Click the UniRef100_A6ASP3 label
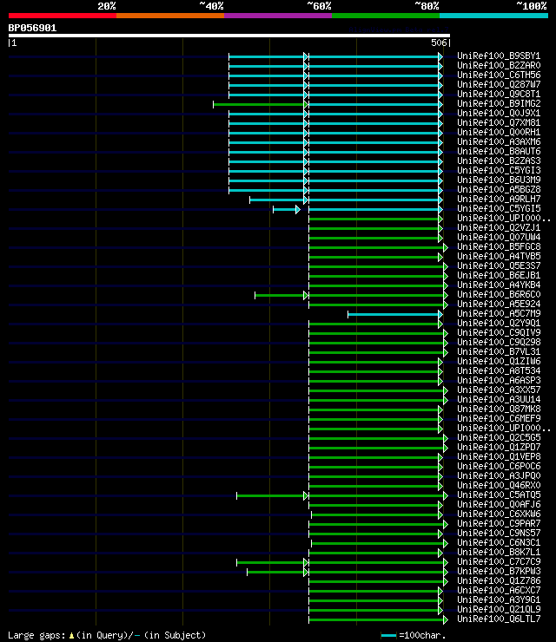Image resolution: width=556 pixels, height=642 pixels. coord(499,381)
